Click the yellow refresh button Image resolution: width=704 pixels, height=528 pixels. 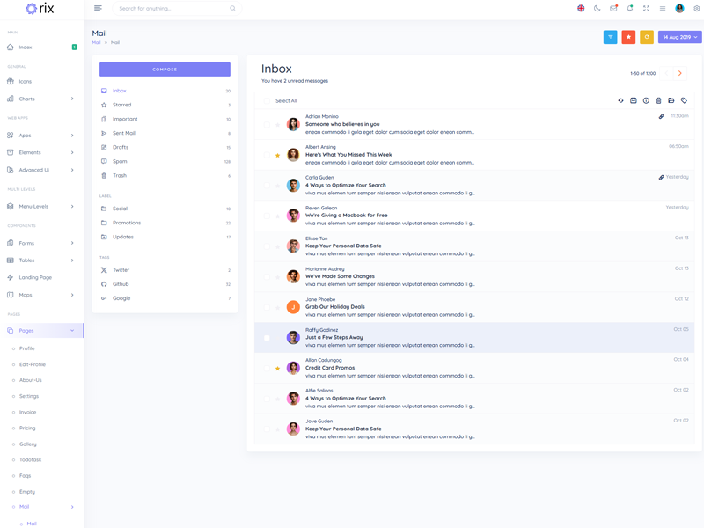coord(647,37)
